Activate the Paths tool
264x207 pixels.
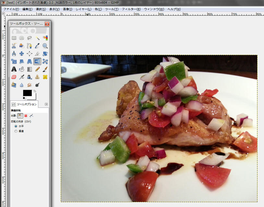tap(30, 46)
